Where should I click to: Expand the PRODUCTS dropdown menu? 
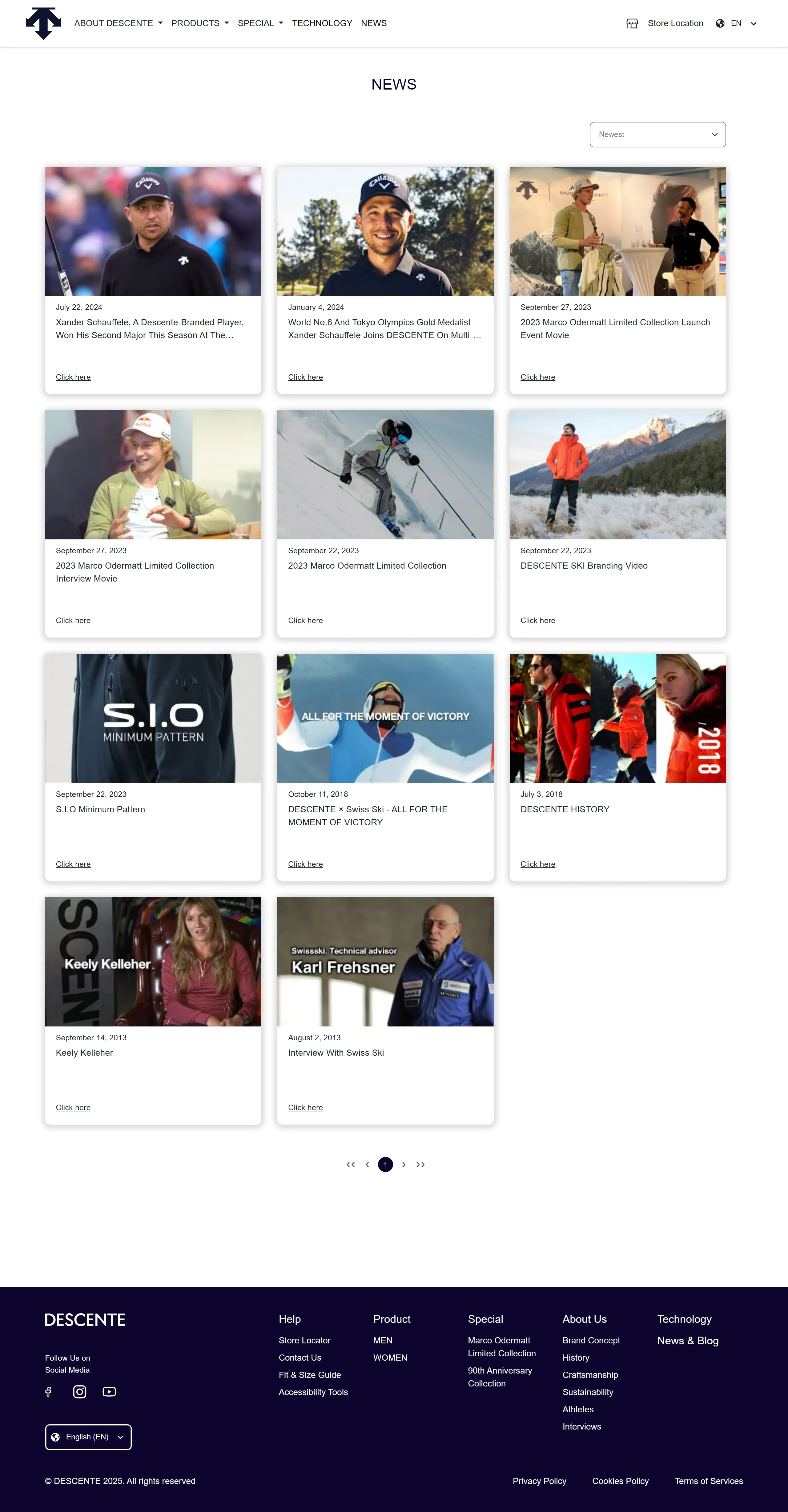(200, 23)
